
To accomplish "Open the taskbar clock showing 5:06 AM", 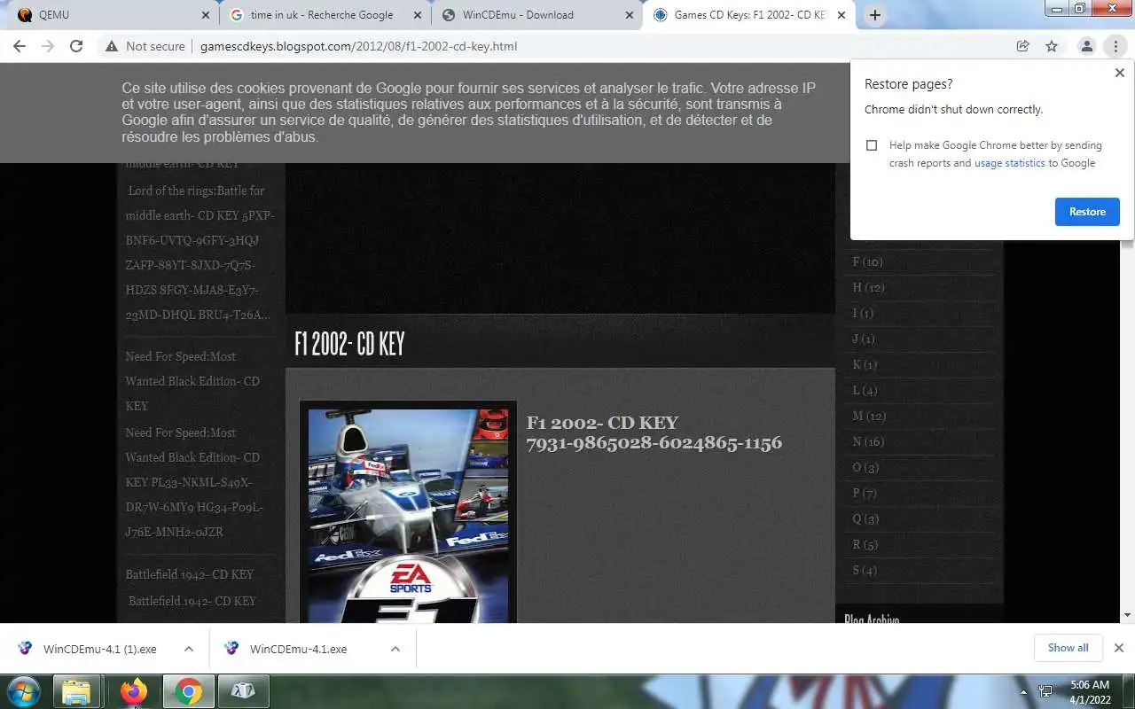I will point(1090,691).
